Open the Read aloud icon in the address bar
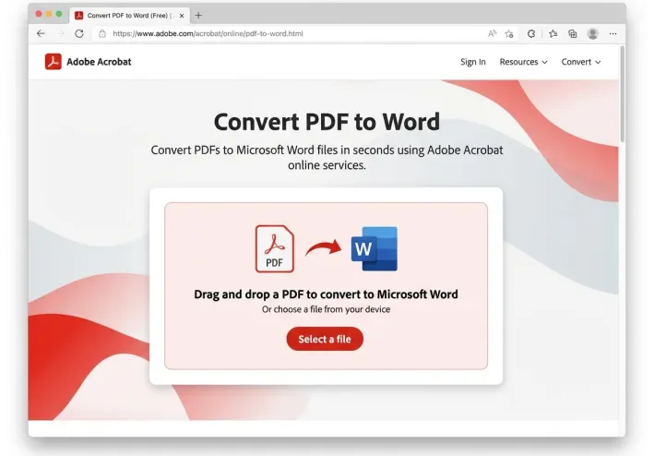Viewport: 654px width, 456px height. 493,34
